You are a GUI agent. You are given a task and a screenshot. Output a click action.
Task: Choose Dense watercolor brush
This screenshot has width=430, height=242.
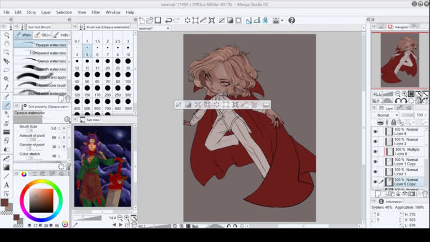[x=40, y=61]
